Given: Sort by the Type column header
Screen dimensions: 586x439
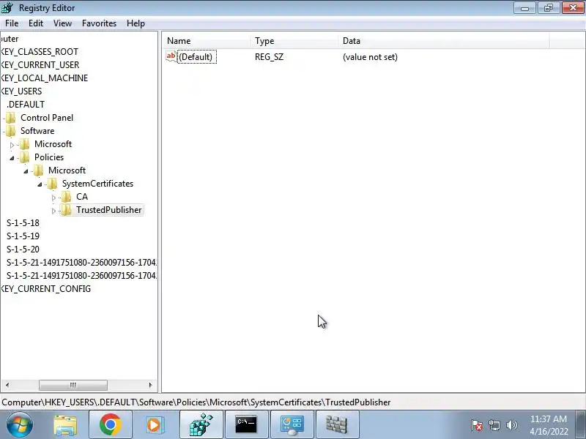Looking at the screenshot, I should pyautogui.click(x=294, y=41).
